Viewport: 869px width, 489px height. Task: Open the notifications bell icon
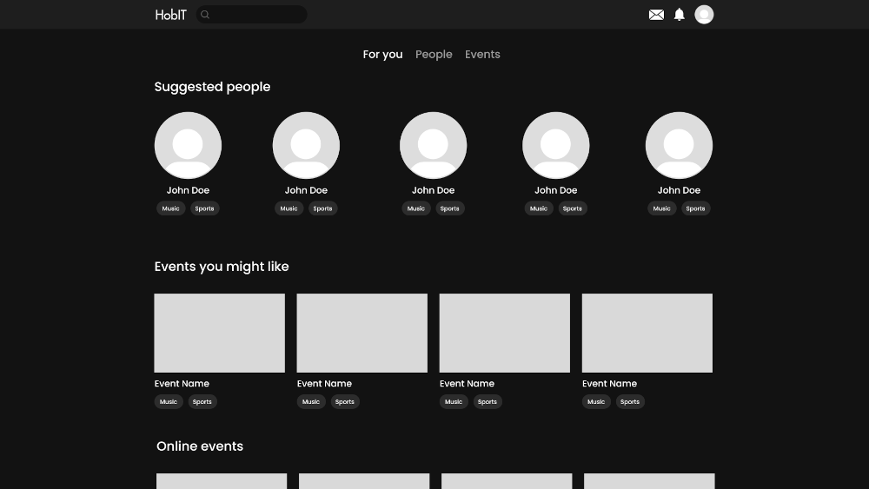(680, 15)
